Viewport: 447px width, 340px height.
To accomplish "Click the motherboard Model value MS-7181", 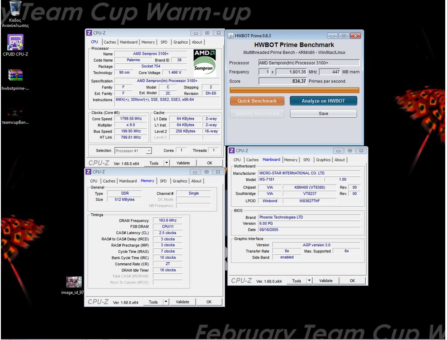I will coord(291,180).
